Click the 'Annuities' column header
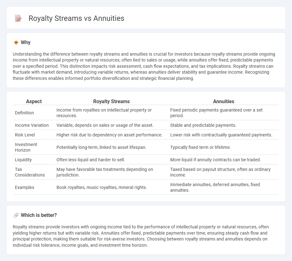 [x=223, y=101]
